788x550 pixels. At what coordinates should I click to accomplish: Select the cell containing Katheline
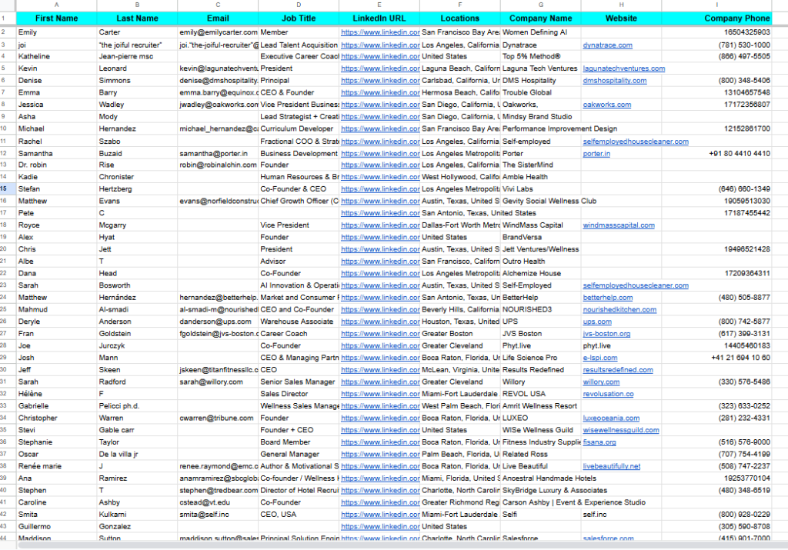tap(56, 56)
